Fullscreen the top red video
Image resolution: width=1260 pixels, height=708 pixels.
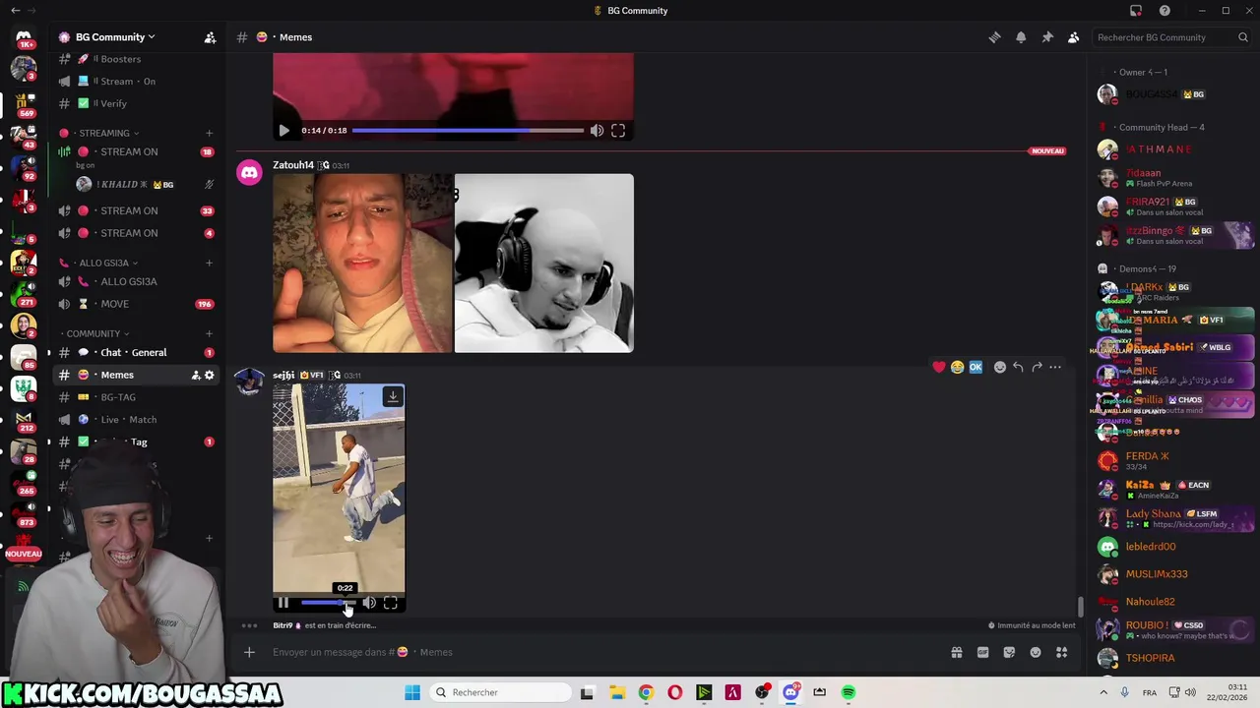[x=618, y=130]
